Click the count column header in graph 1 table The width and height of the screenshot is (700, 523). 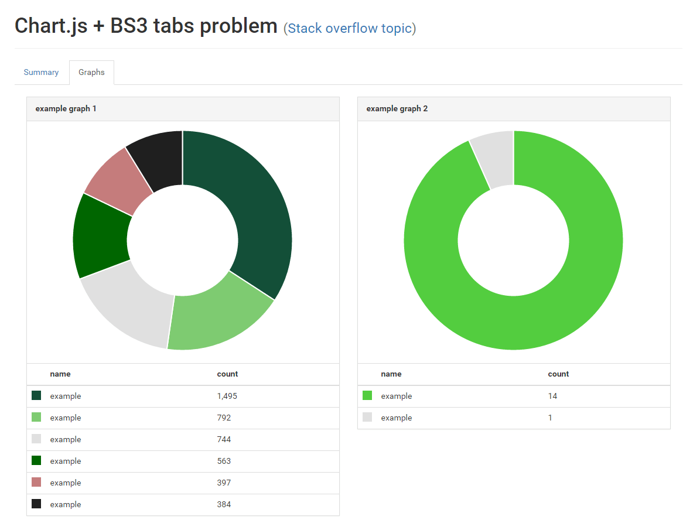227,374
